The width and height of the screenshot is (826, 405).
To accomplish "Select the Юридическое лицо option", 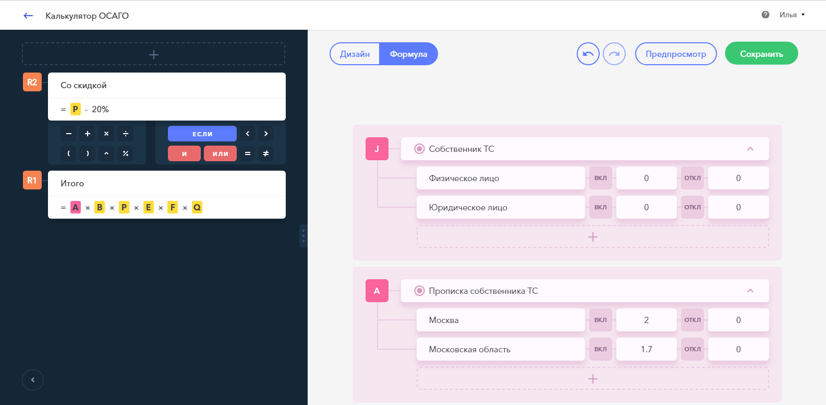I will click(x=501, y=207).
